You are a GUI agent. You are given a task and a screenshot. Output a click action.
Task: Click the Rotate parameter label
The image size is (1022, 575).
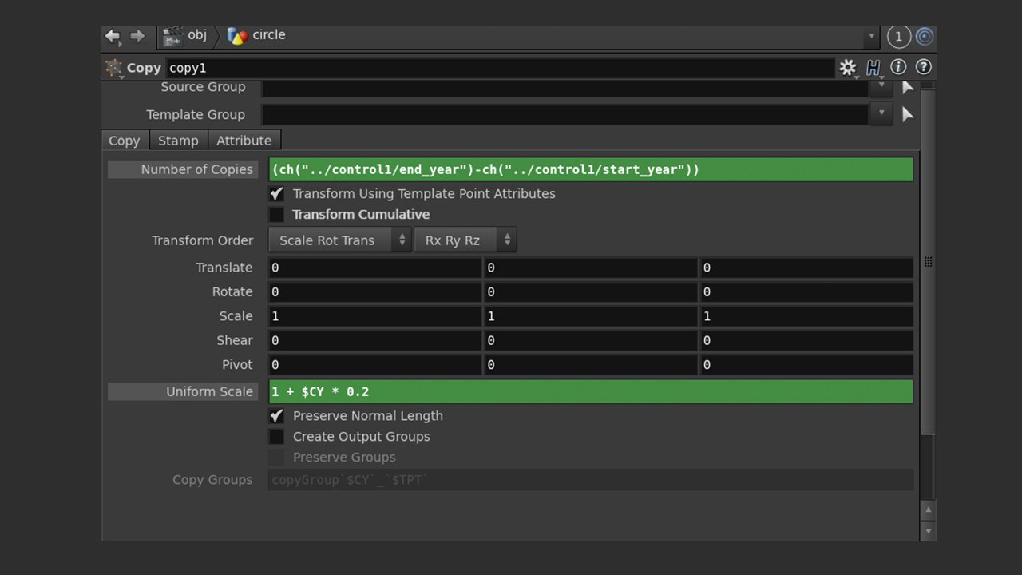click(232, 292)
